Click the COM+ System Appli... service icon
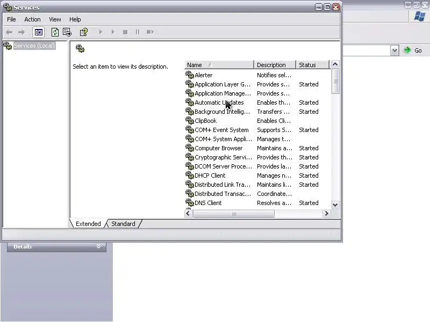This screenshot has width=430, height=322. (x=190, y=138)
